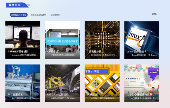This screenshot has height=108, width=170.
Task: Click the ASP.NET程序设计 title text
Action: click(x=18, y=51)
